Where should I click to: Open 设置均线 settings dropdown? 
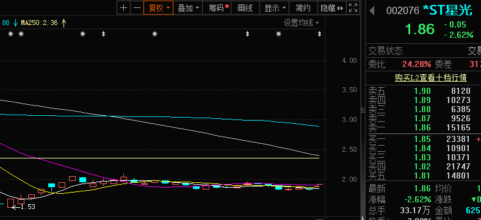[x=301, y=23]
